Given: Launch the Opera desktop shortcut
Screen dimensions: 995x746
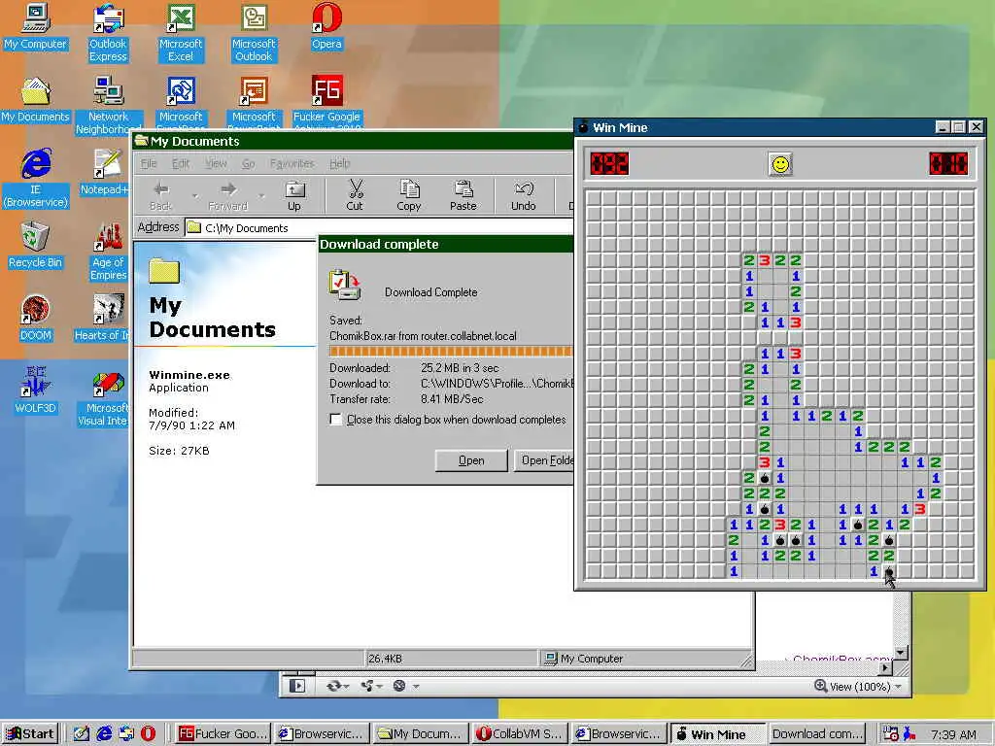Looking at the screenshot, I should pos(326,26).
